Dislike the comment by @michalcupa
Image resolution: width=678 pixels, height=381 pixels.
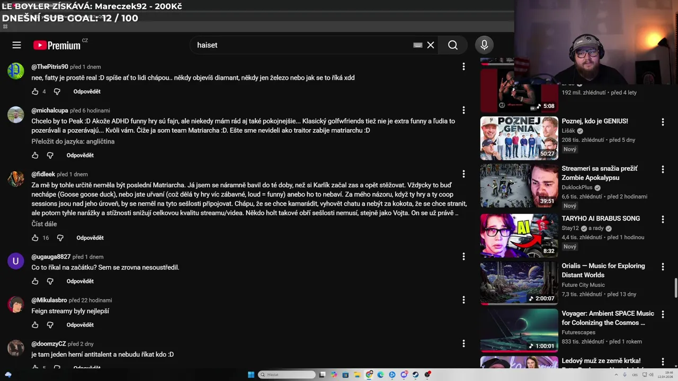[x=50, y=156]
